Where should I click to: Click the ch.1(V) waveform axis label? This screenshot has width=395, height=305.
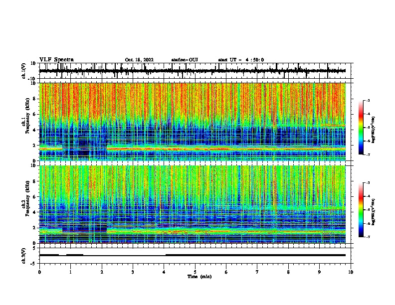[x=24, y=71]
